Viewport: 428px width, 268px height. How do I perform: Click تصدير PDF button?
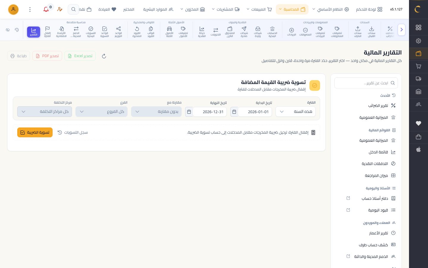(47, 56)
